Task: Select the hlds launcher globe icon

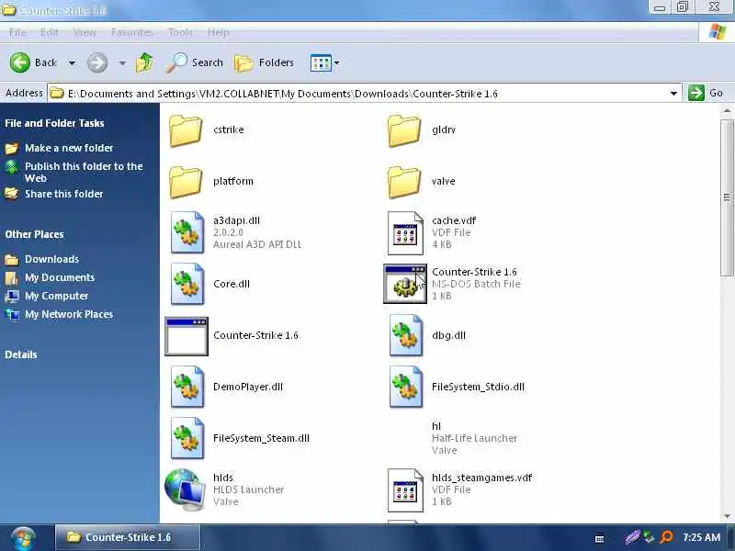Action: (186, 489)
